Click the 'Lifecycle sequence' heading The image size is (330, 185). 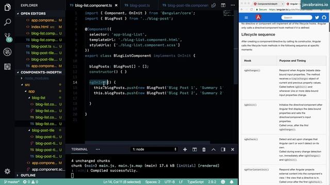coord(258,34)
